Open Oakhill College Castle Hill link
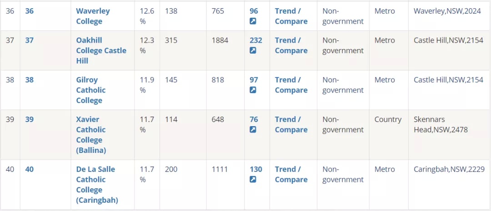The width and height of the screenshot is (491, 211). click(101, 50)
